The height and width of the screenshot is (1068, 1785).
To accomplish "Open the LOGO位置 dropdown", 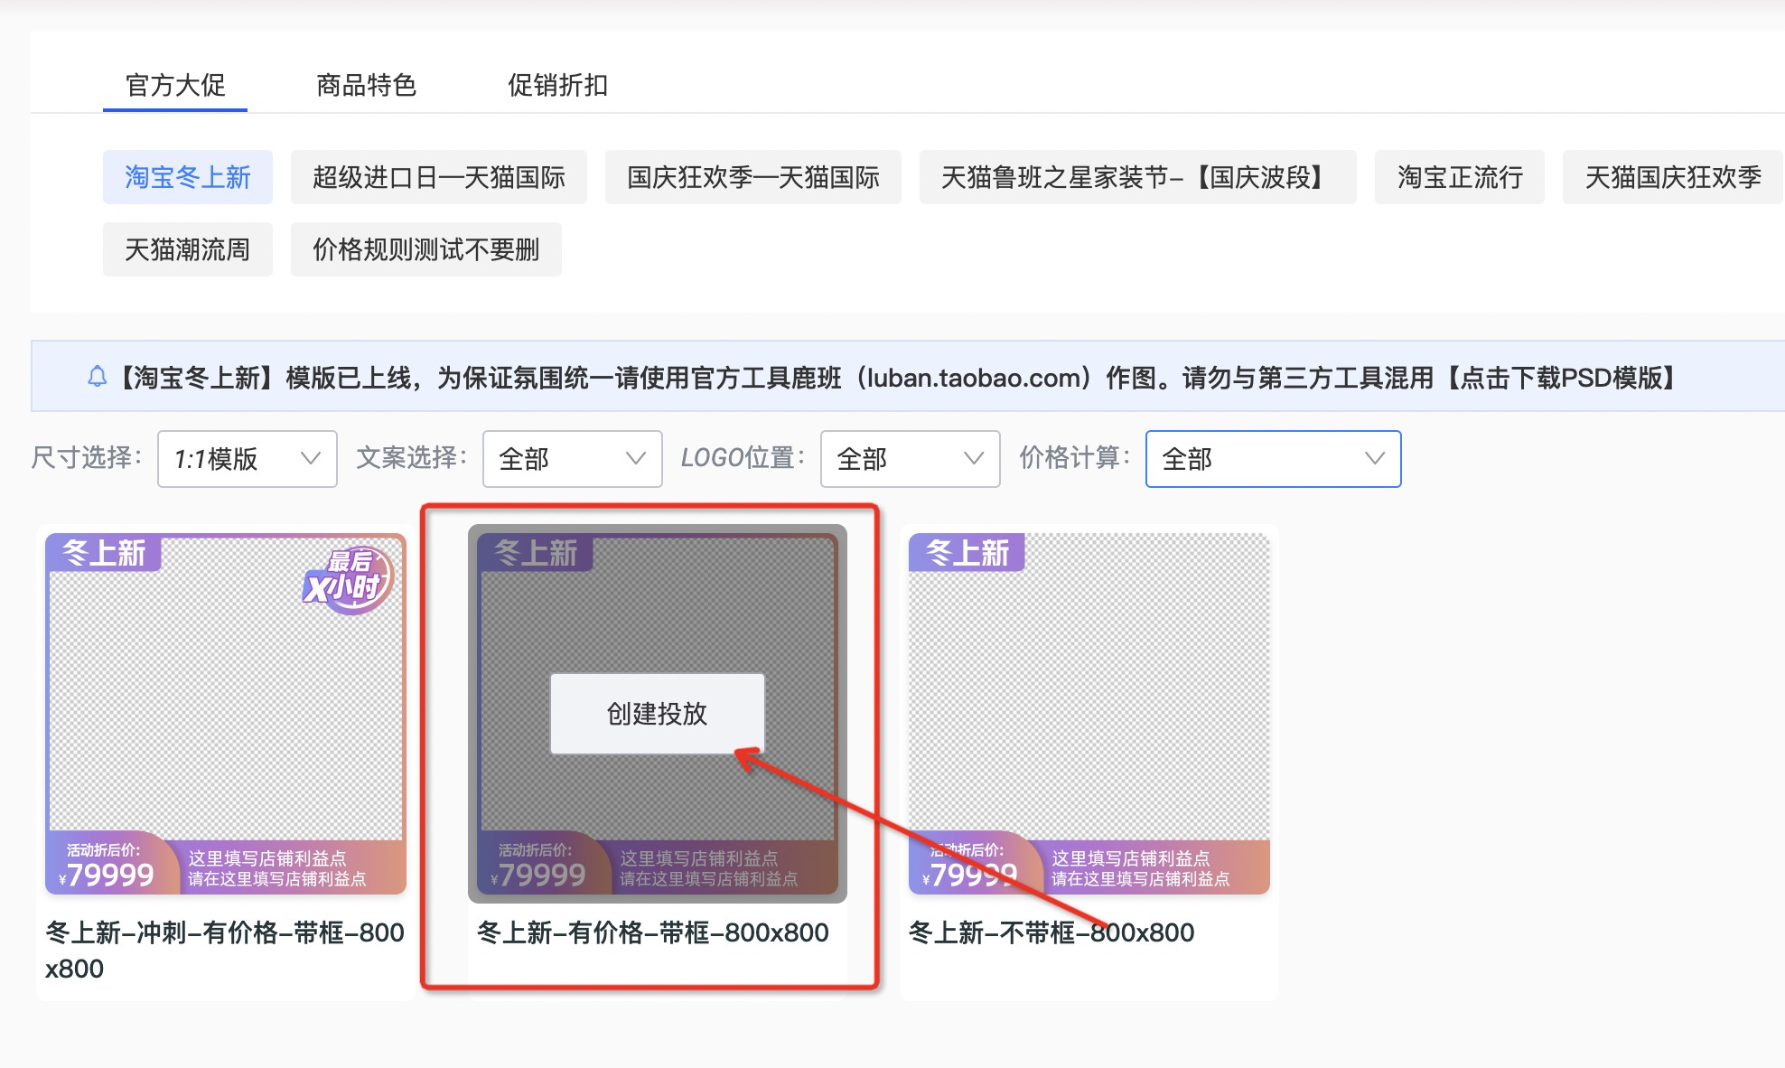I will [x=911, y=459].
